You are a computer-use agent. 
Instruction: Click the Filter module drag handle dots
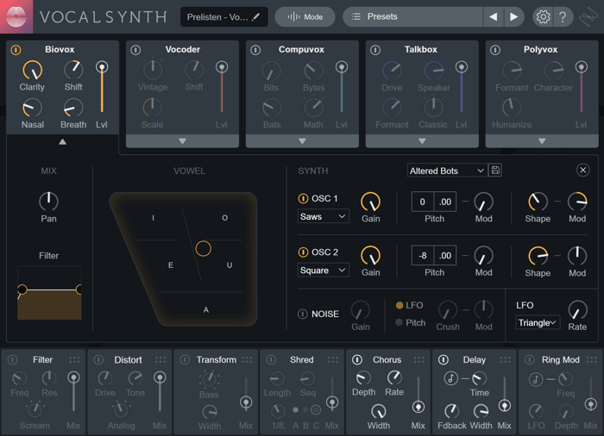[x=74, y=360]
